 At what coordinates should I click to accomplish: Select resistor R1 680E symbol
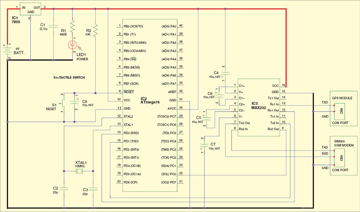[x=72, y=26]
